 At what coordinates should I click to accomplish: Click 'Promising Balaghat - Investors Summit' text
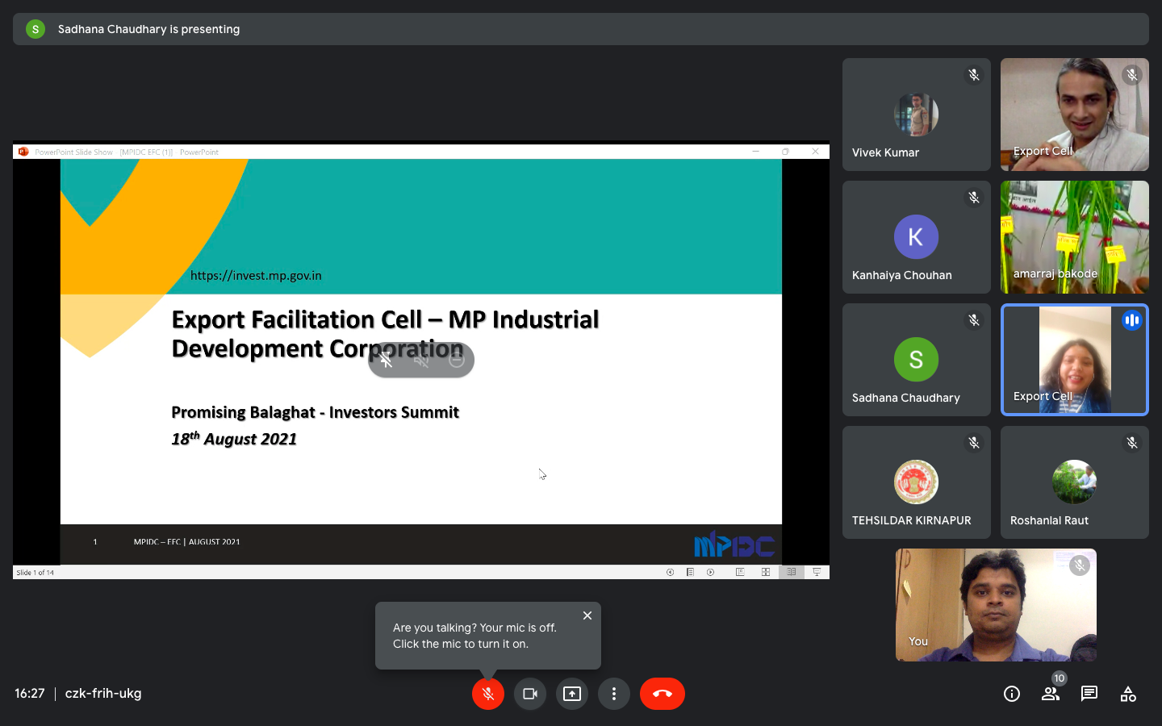pyautogui.click(x=315, y=412)
